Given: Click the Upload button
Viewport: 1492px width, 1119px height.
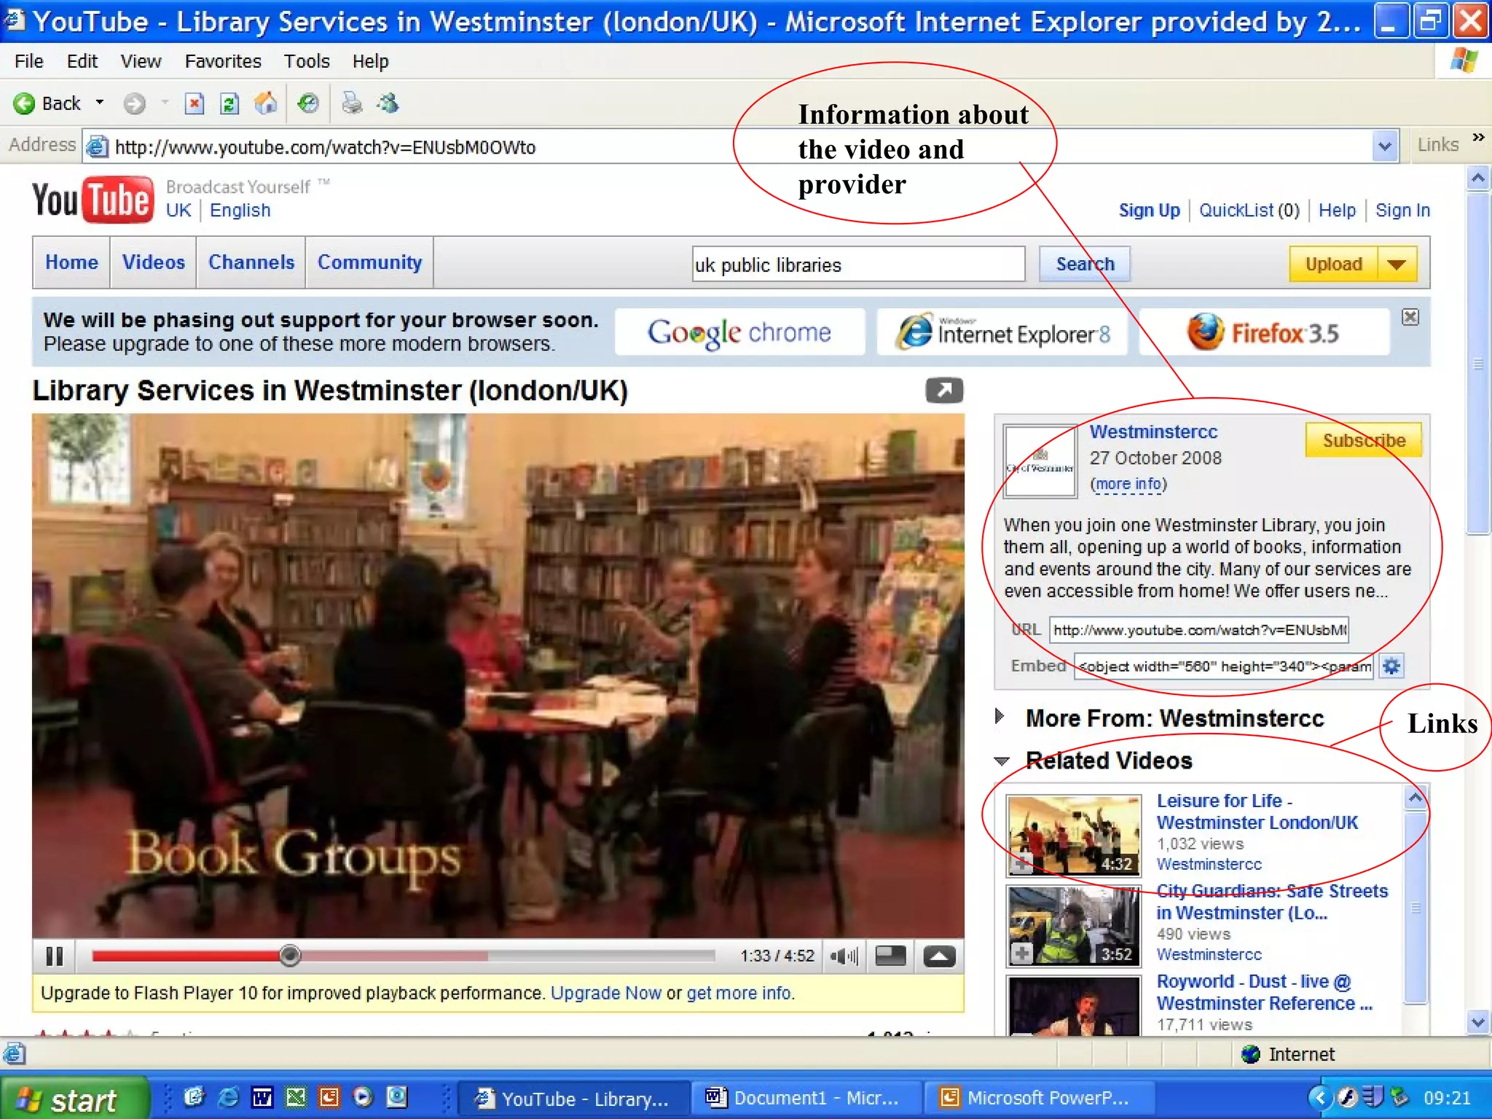Looking at the screenshot, I should [x=1333, y=264].
